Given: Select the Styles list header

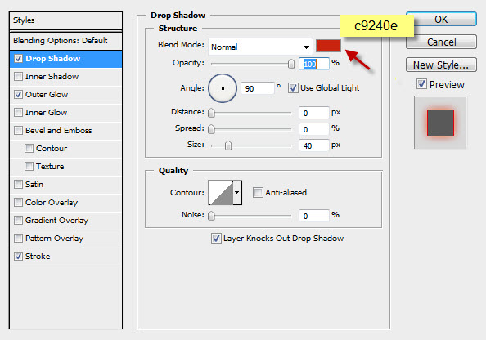Looking at the screenshot, I should click(x=65, y=20).
